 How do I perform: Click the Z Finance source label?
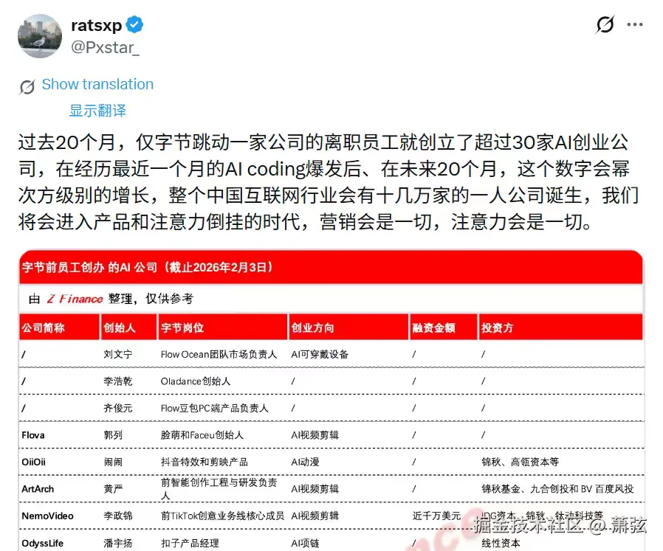(75, 299)
